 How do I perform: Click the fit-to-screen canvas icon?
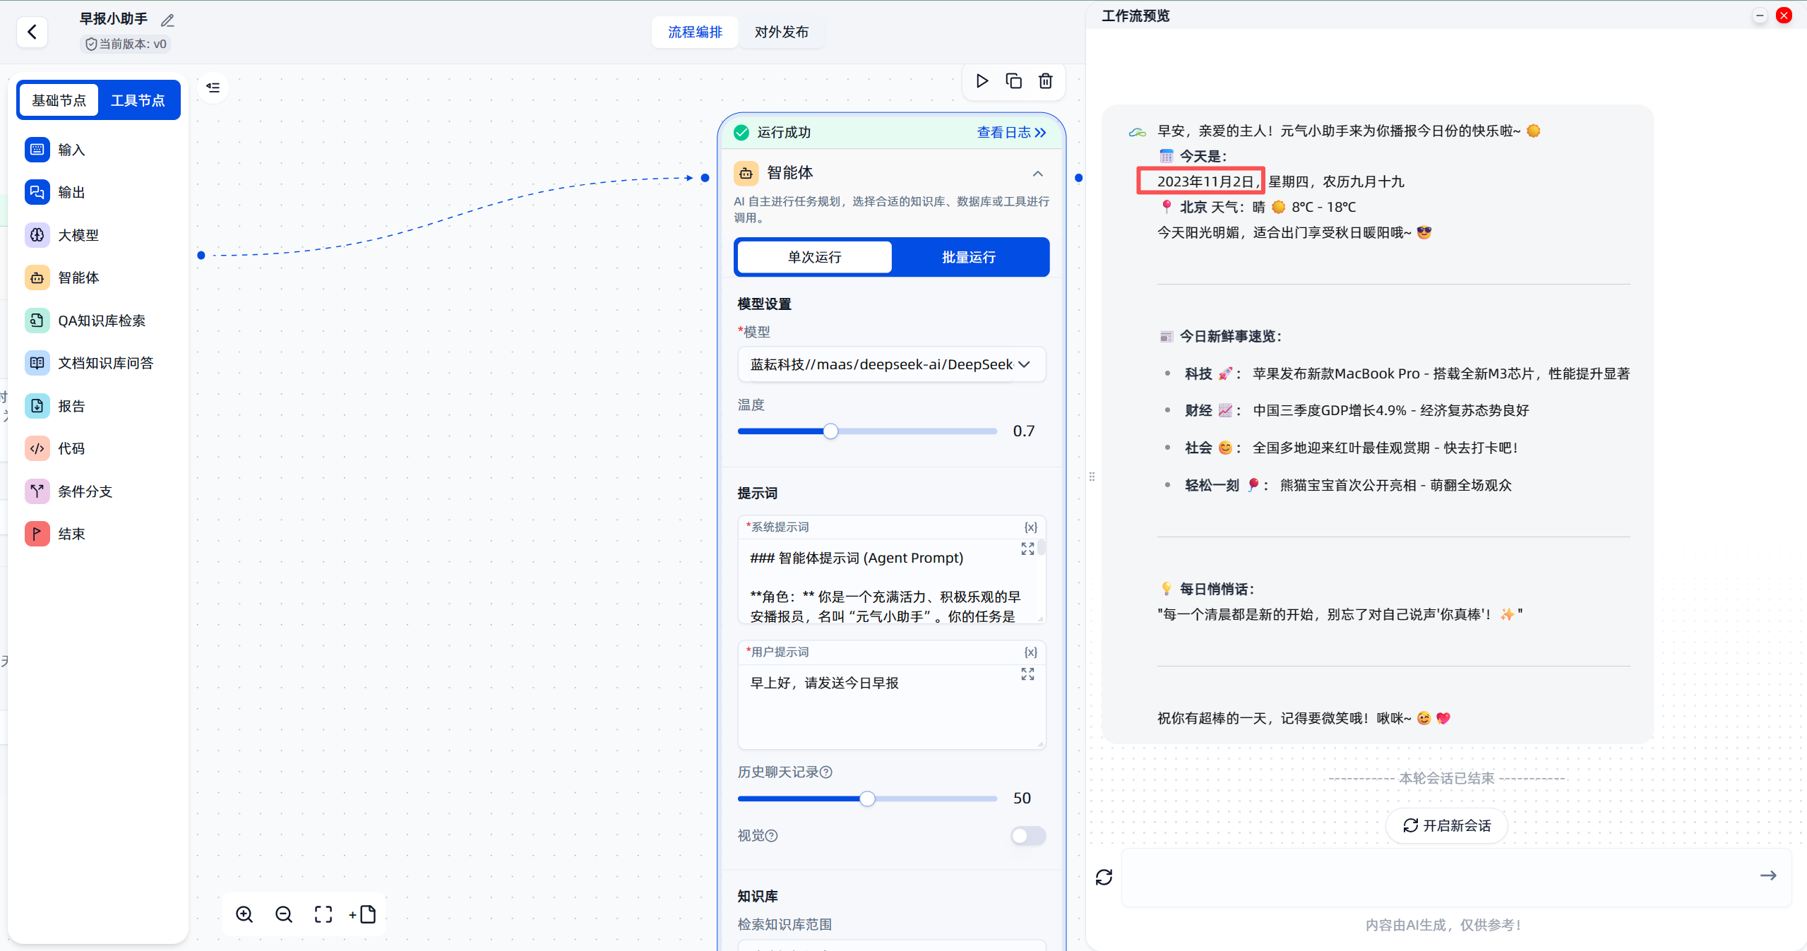(323, 914)
